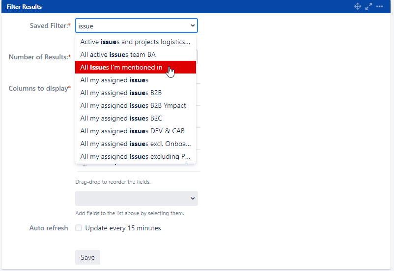Image resolution: width=394 pixels, height=271 pixels.
Task: Choose All my assigned issues DEV & CAB
Action: click(136, 131)
